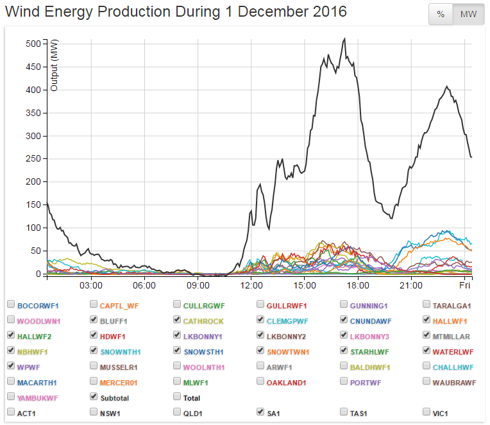Uncheck the BLUFF1 wind farm
The image size is (490, 425).
coord(94,320)
